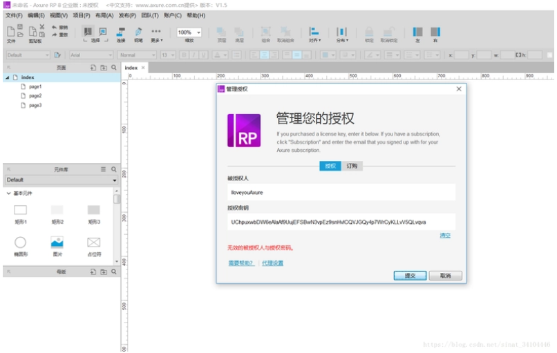The height and width of the screenshot is (353, 557).
Task: Click the Open folder icon in toolbar
Action: click(20, 35)
